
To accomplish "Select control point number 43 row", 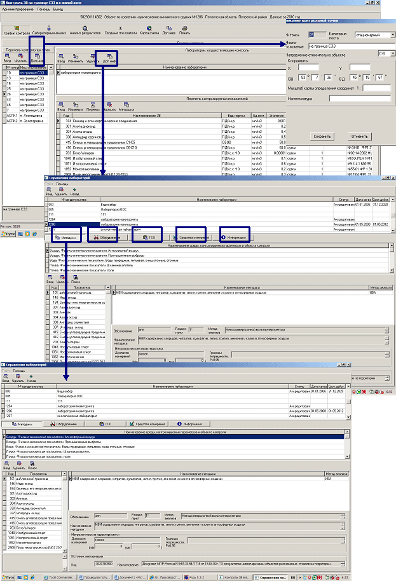I will click(25, 99).
